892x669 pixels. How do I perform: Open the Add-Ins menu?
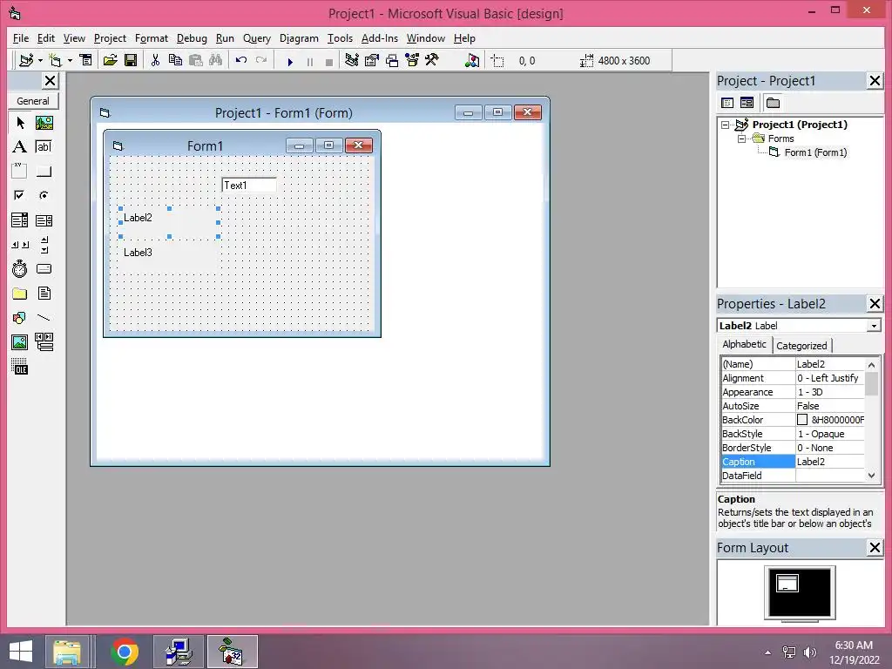(380, 38)
